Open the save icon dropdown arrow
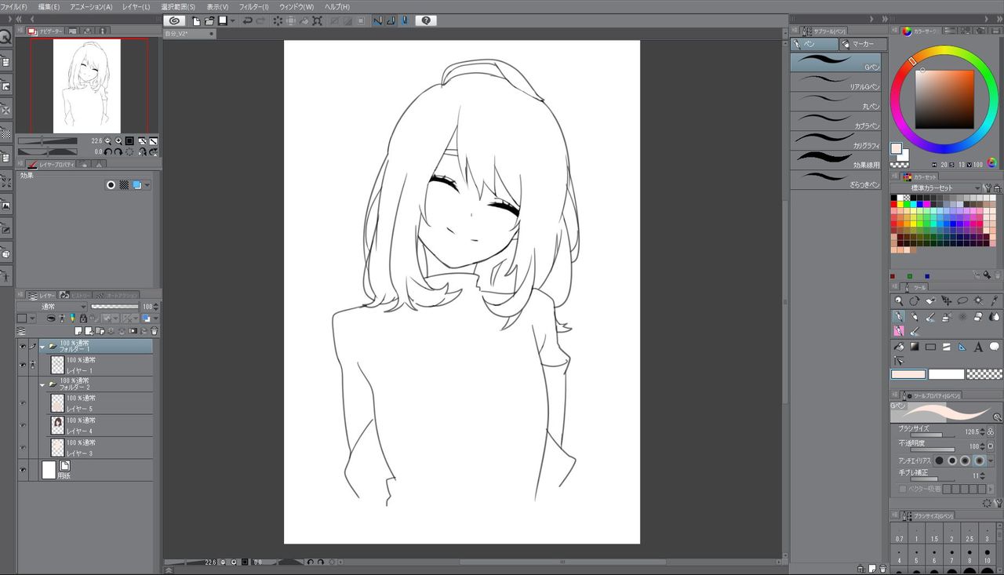The image size is (1004, 575). 233,20
